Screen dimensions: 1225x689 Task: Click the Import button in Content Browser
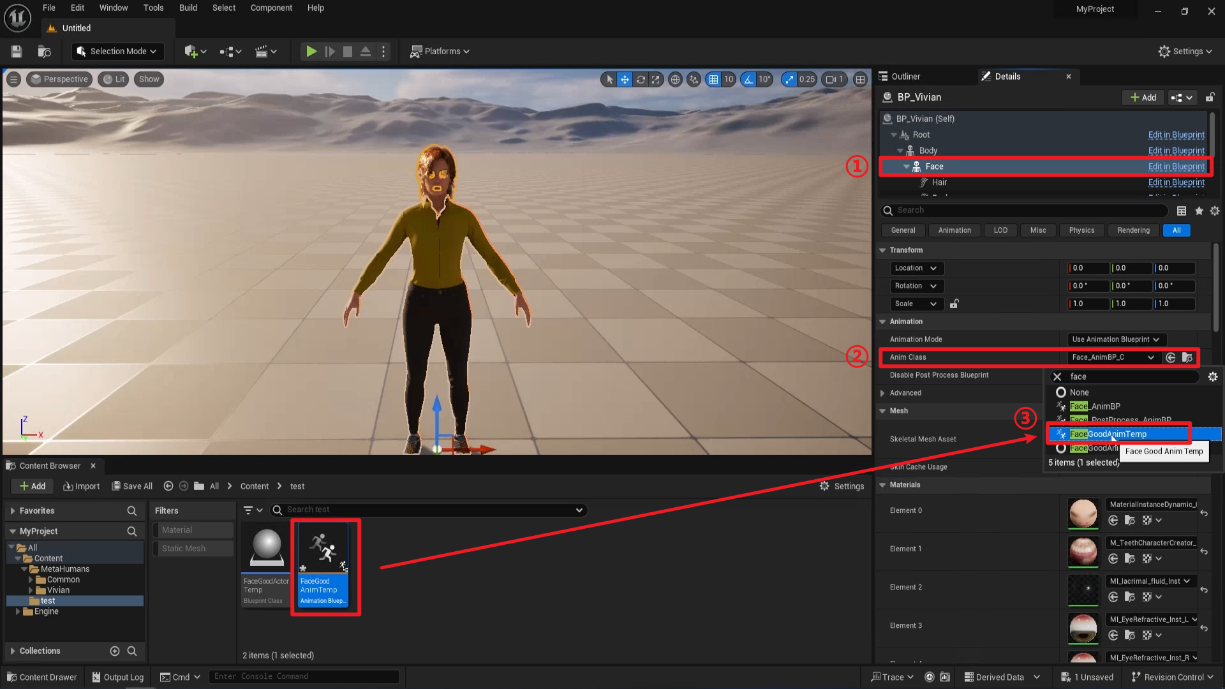point(82,486)
